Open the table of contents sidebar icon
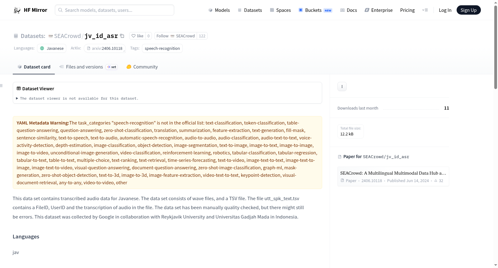The width and height of the screenshot is (498, 268). pyautogui.click(x=2, y=86)
